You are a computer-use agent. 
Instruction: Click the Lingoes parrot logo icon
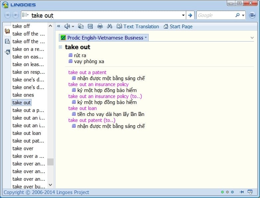click(5, 5)
